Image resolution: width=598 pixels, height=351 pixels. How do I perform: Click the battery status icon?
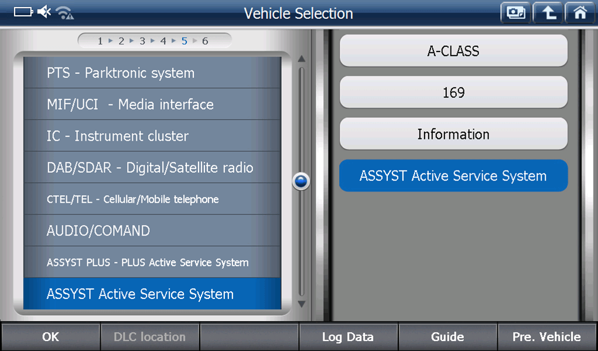tap(23, 12)
